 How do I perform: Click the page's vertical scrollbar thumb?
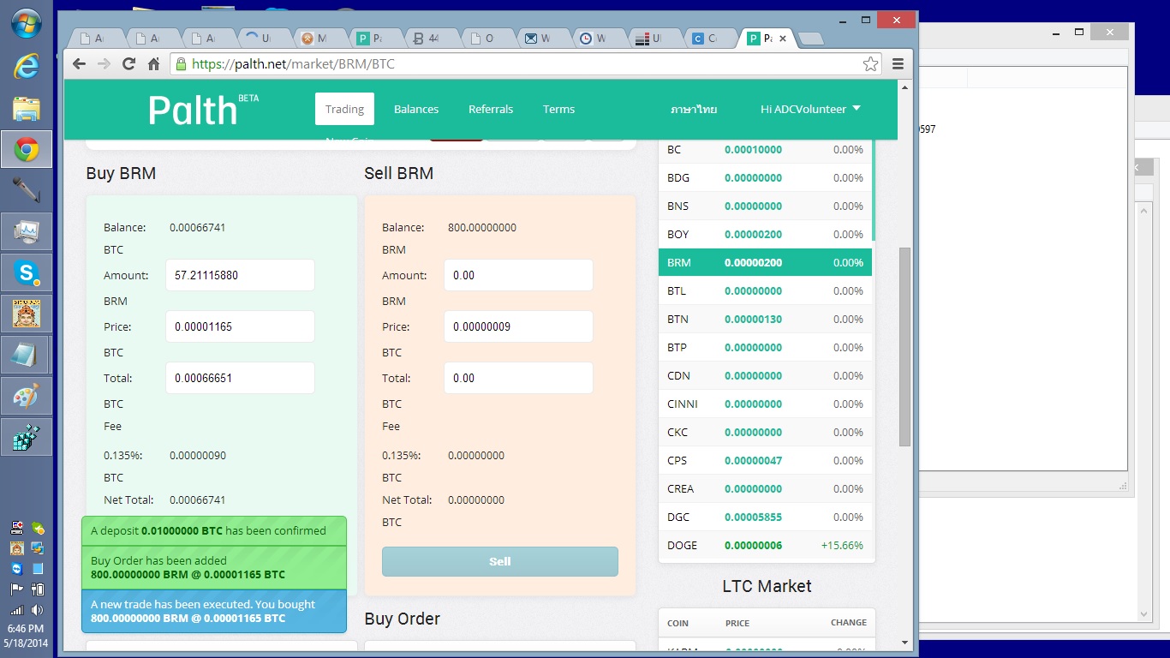(x=904, y=347)
